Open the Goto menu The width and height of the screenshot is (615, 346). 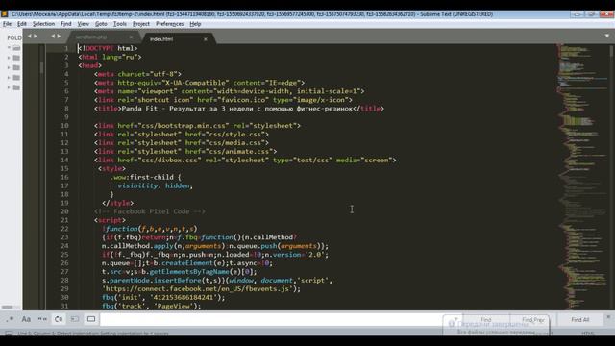(101, 24)
